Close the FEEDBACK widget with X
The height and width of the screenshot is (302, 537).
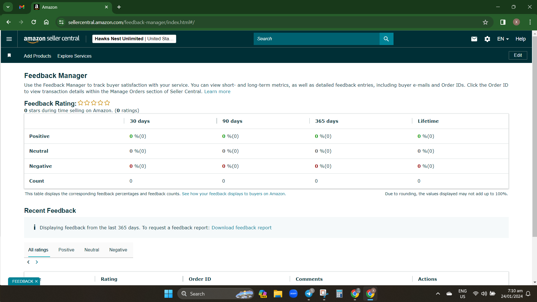tap(36, 281)
